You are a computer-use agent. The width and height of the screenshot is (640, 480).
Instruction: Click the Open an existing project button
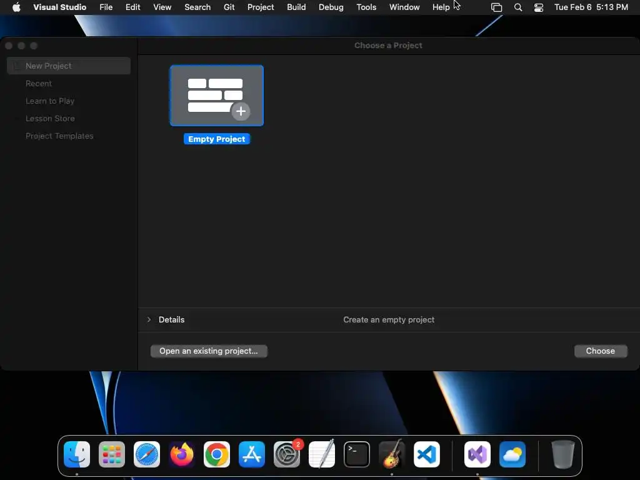click(209, 351)
